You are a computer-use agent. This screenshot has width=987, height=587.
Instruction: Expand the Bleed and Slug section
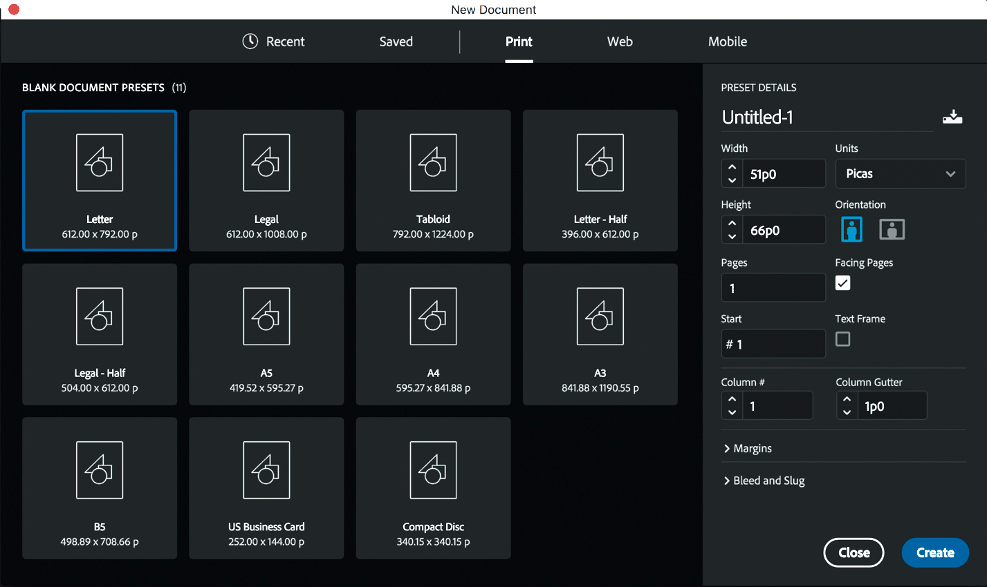click(x=764, y=481)
